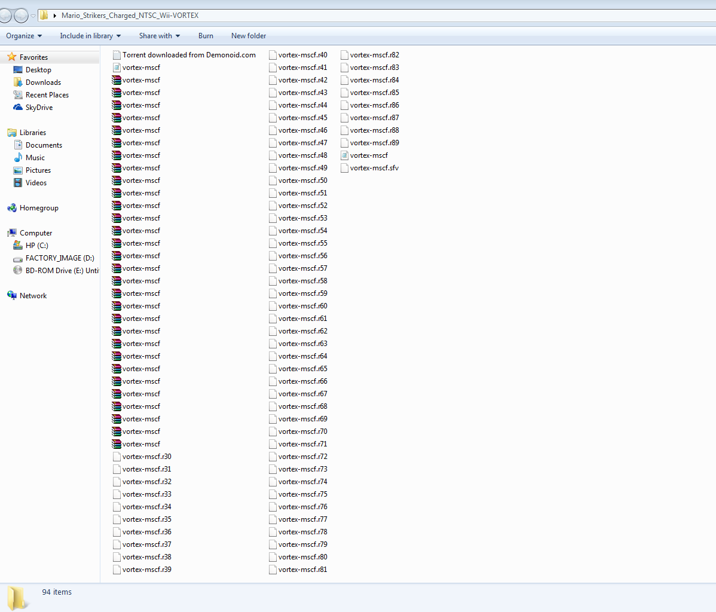Select Computer in navigation pane
Image resolution: width=716 pixels, height=612 pixels.
36,233
